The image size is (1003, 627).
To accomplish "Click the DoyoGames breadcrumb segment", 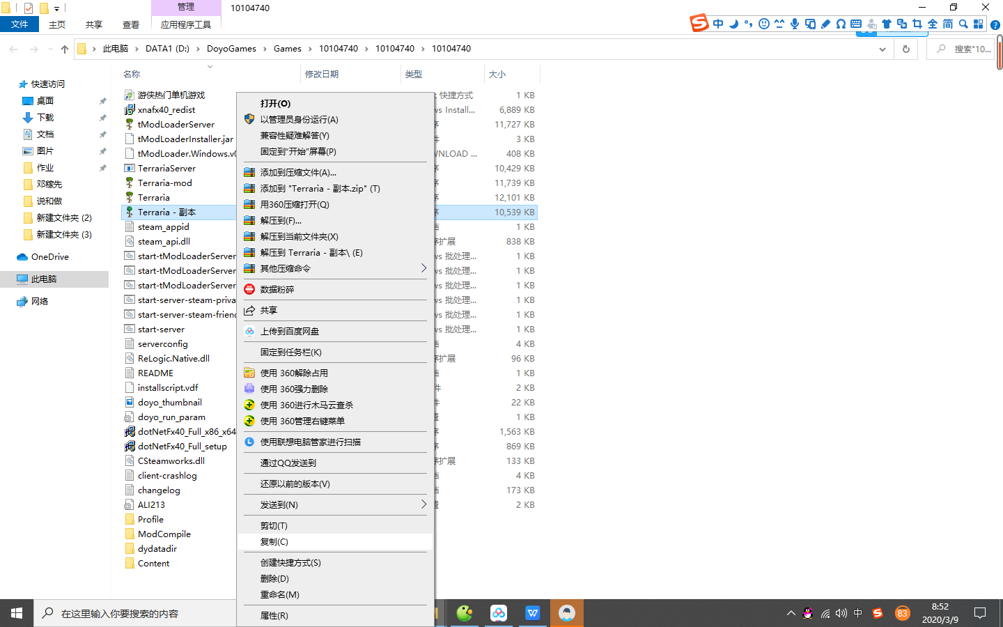I will click(x=231, y=49).
